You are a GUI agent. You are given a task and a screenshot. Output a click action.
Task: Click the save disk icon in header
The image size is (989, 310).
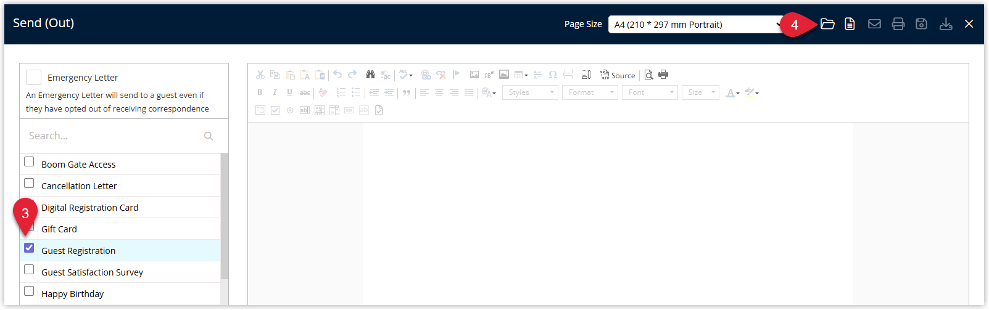click(921, 24)
